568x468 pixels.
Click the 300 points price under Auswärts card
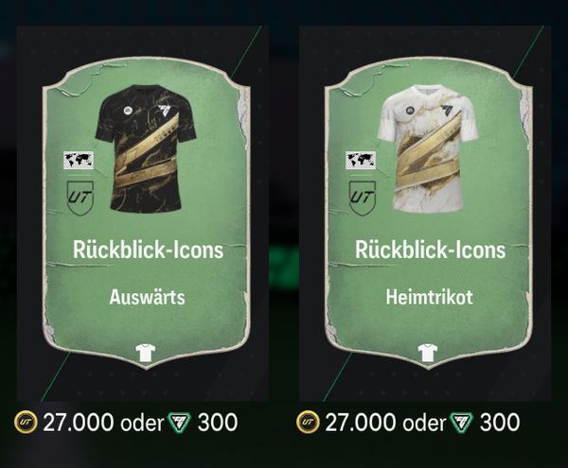[218, 423]
